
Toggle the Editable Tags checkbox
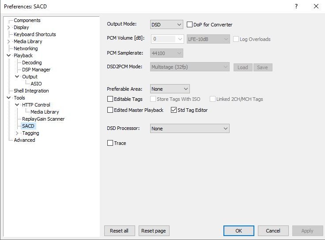click(110, 99)
